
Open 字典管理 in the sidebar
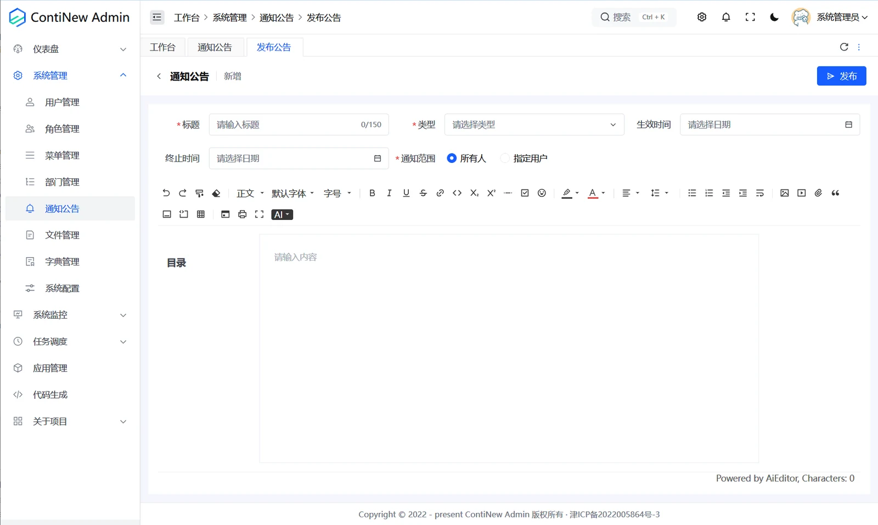pyautogui.click(x=70, y=262)
